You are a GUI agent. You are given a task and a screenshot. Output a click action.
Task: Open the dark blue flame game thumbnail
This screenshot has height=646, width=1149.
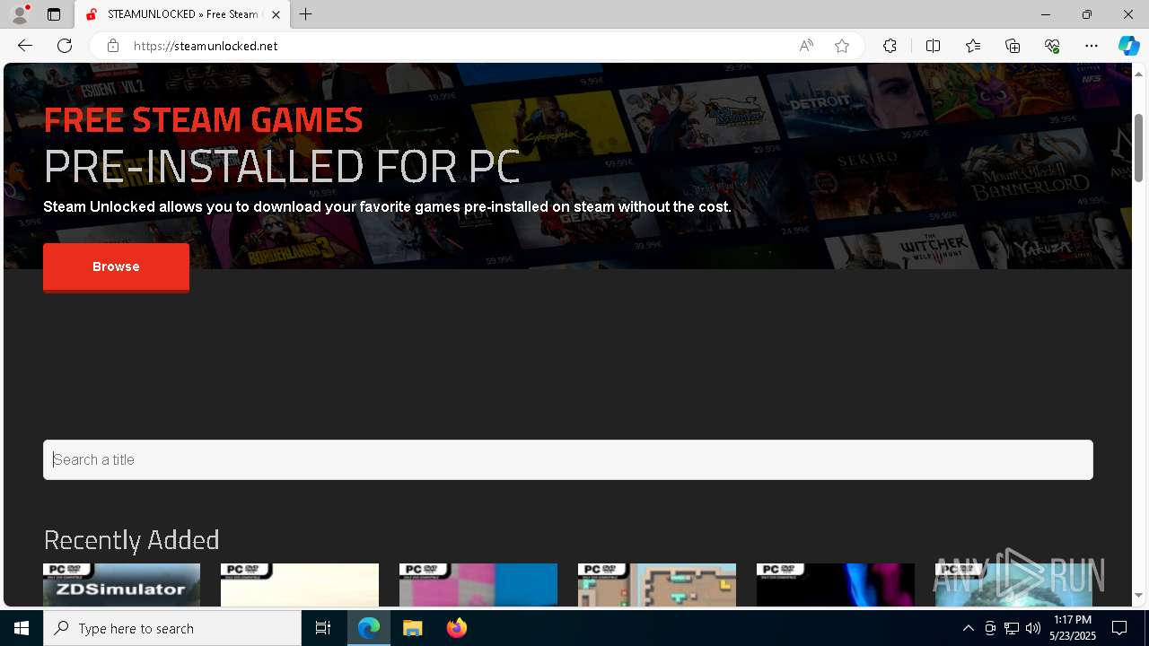click(x=836, y=585)
